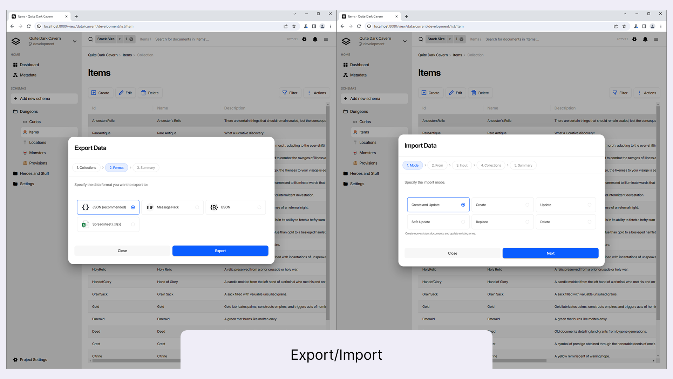This screenshot has width=673, height=379.
Task: Click the Provisions icon in right sidebar
Action: 355,163
